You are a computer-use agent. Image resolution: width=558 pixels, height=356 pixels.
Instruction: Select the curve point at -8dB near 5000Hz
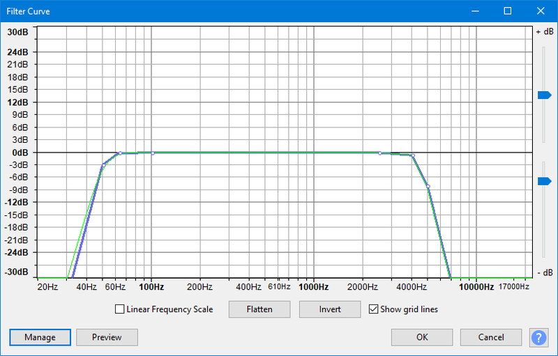[428, 187]
